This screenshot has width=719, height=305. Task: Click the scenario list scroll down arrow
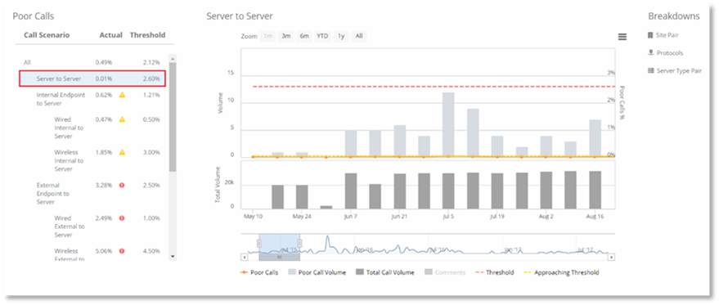[x=173, y=257]
